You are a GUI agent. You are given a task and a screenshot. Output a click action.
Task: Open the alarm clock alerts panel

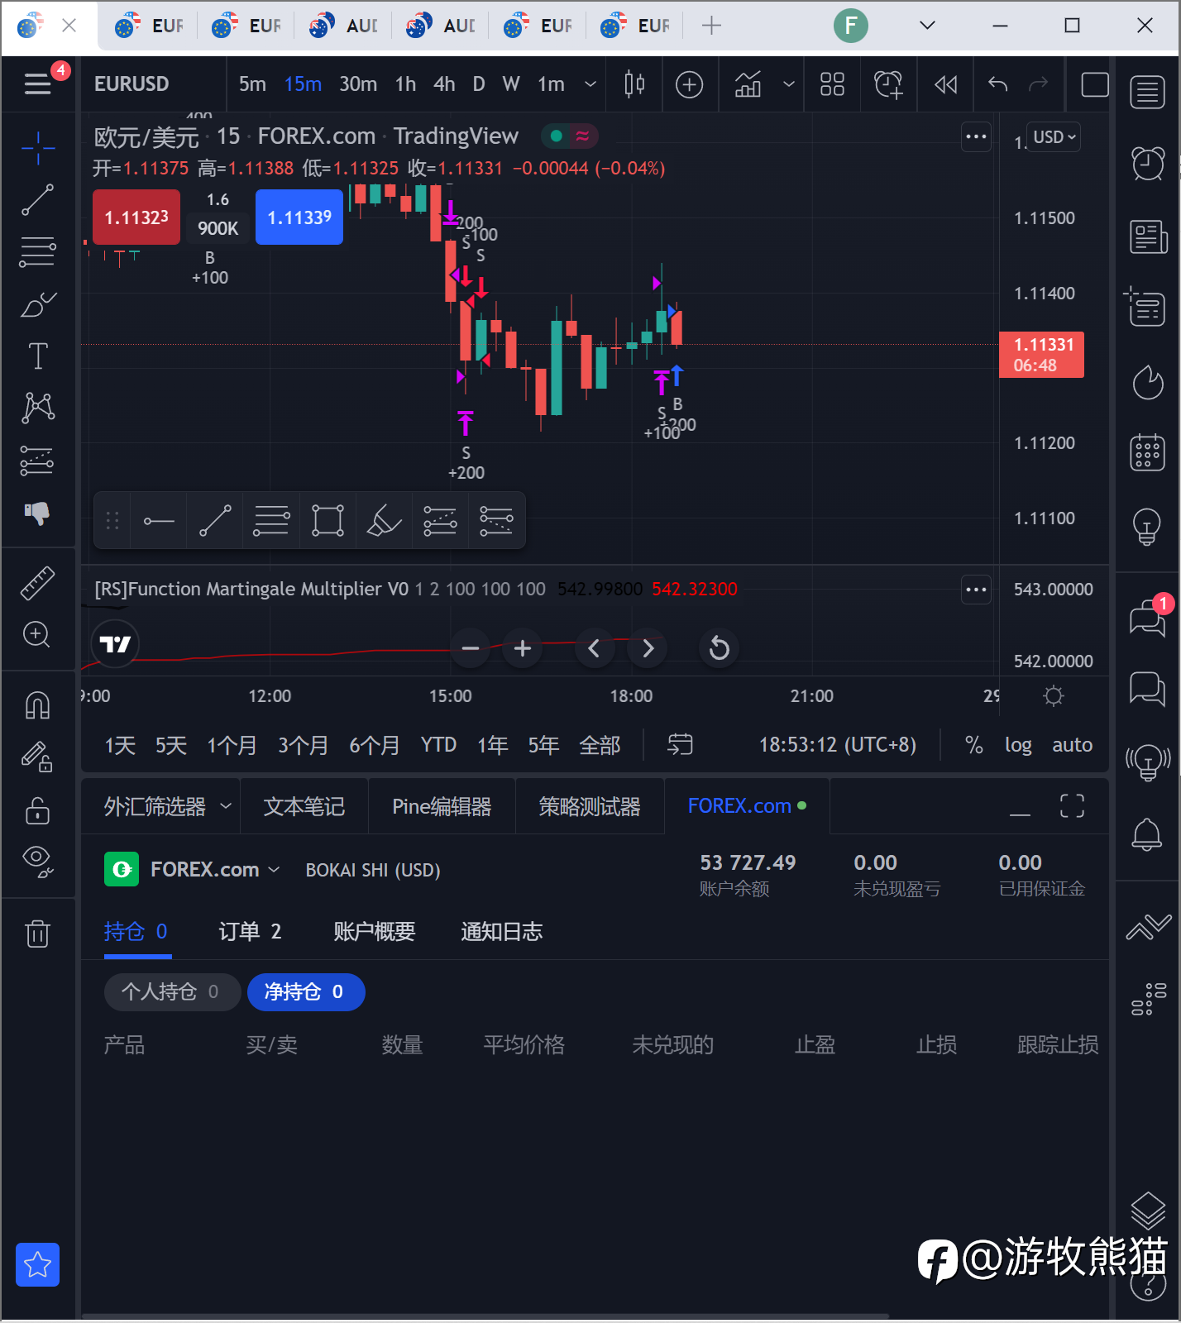1148,164
